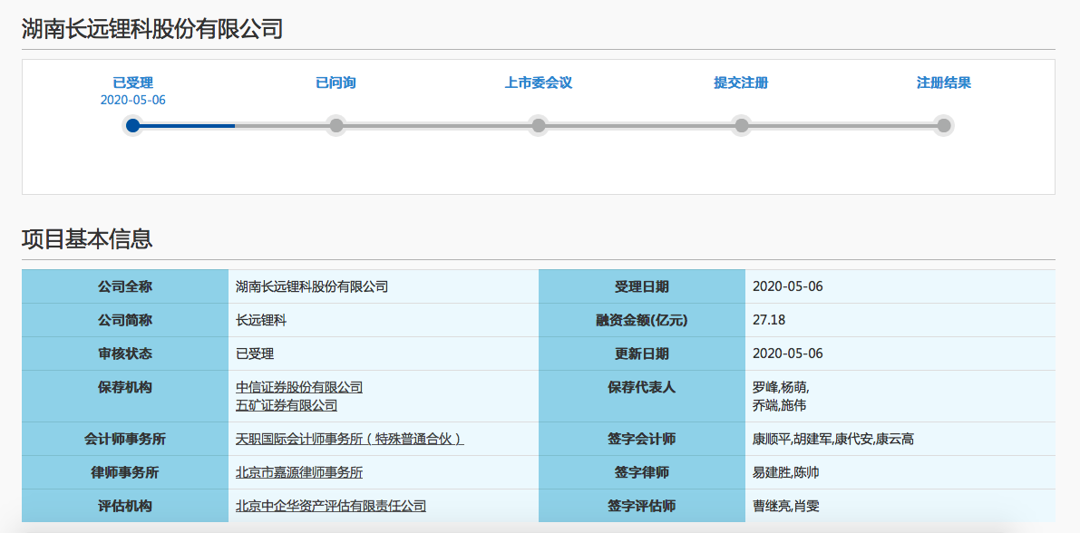Open the 已问询 stage label
The height and width of the screenshot is (533, 1080).
click(336, 82)
